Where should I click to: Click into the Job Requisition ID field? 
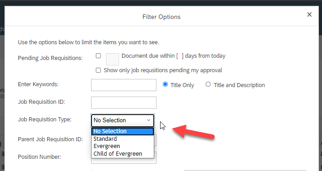tap(124, 102)
